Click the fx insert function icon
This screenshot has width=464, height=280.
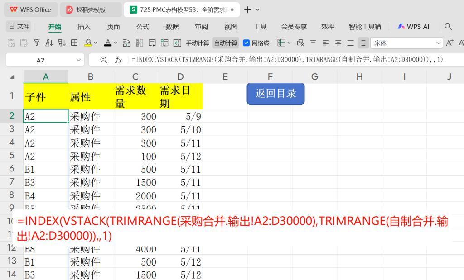pyautogui.click(x=118, y=60)
